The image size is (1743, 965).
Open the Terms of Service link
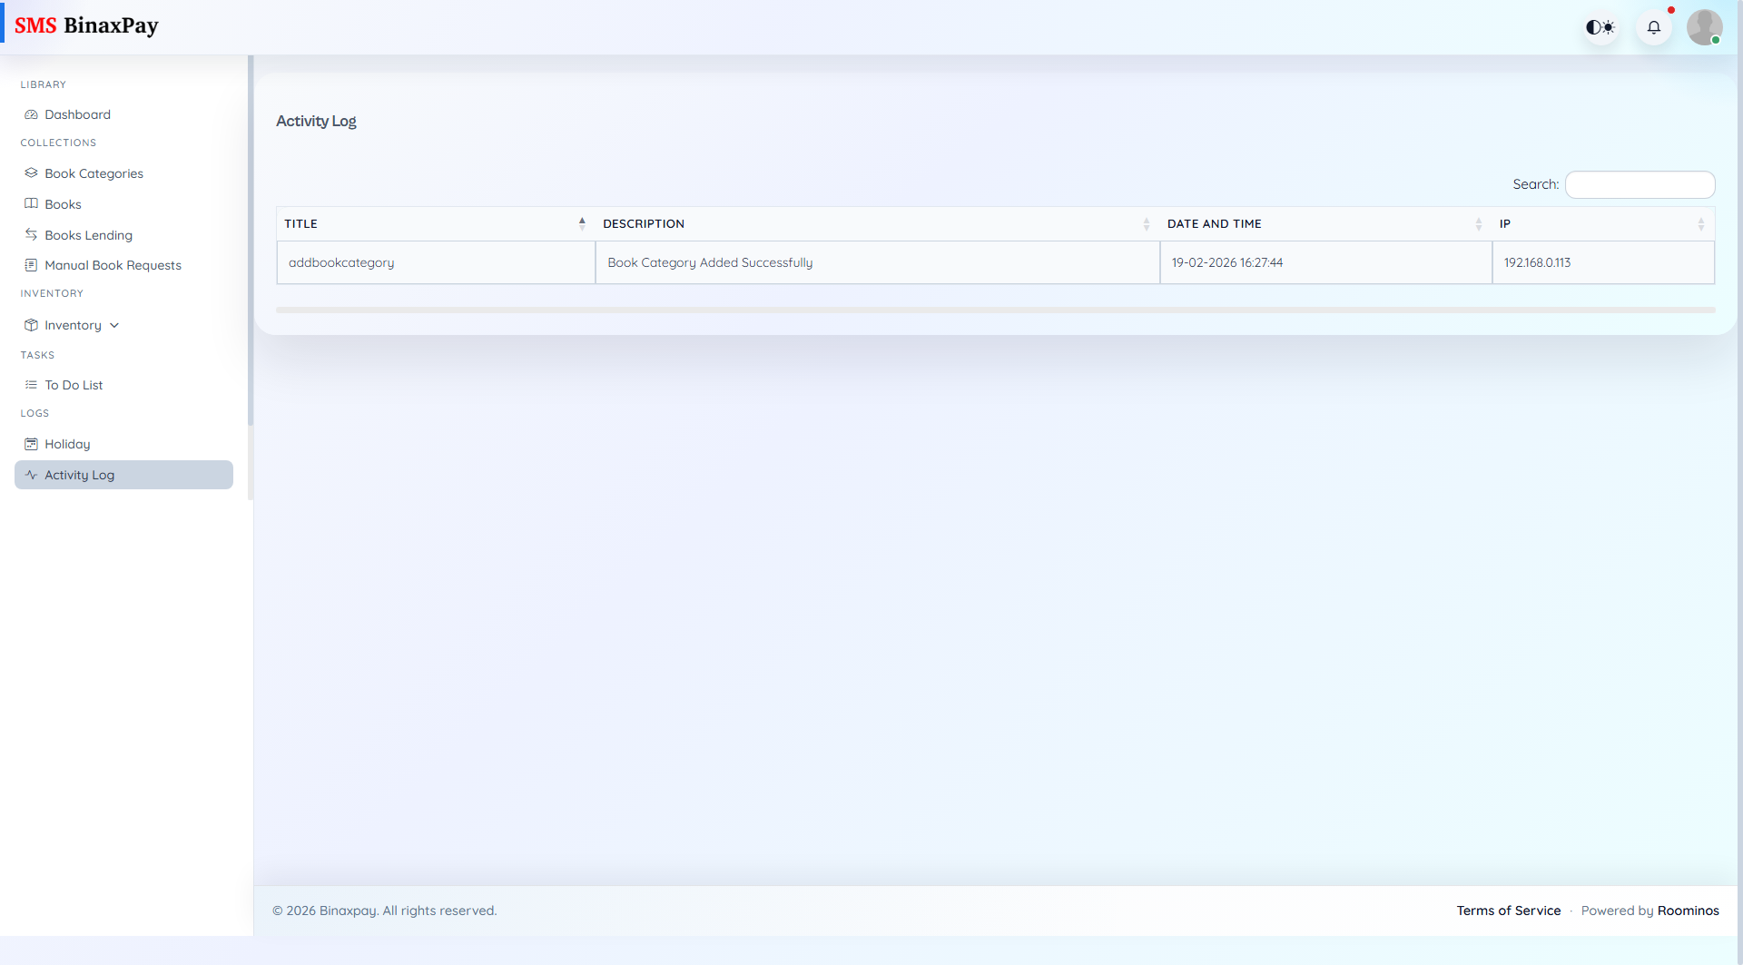1508,911
